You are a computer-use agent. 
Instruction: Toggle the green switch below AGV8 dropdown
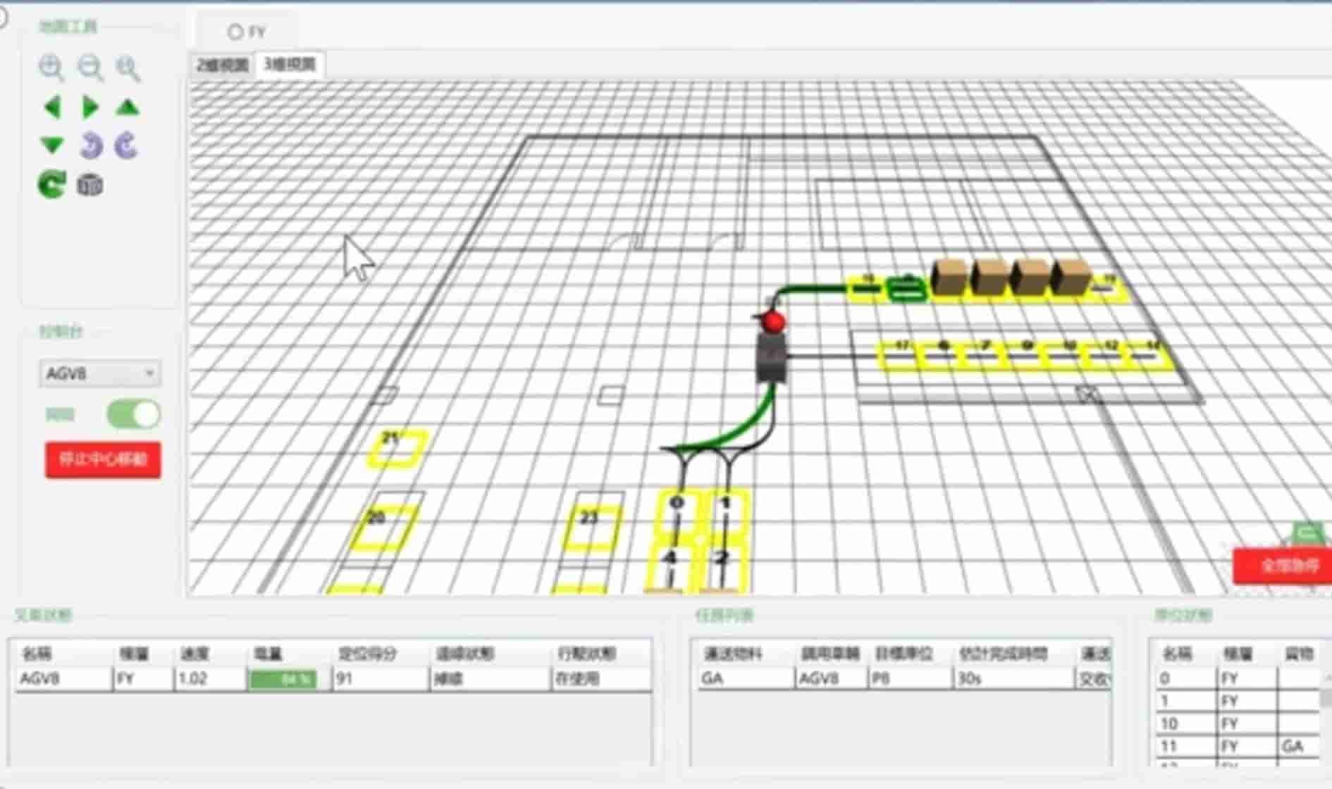pyautogui.click(x=133, y=414)
